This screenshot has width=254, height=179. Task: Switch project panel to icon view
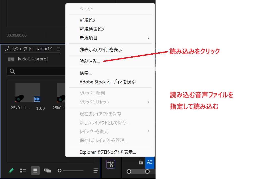point(35,171)
